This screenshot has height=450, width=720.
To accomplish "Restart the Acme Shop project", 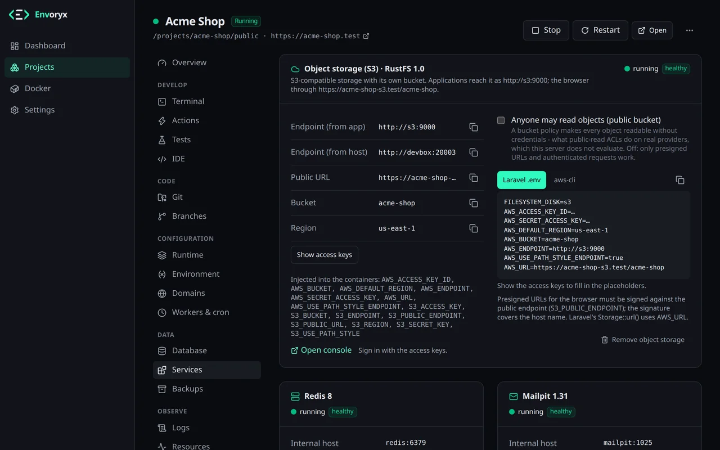I will (600, 30).
